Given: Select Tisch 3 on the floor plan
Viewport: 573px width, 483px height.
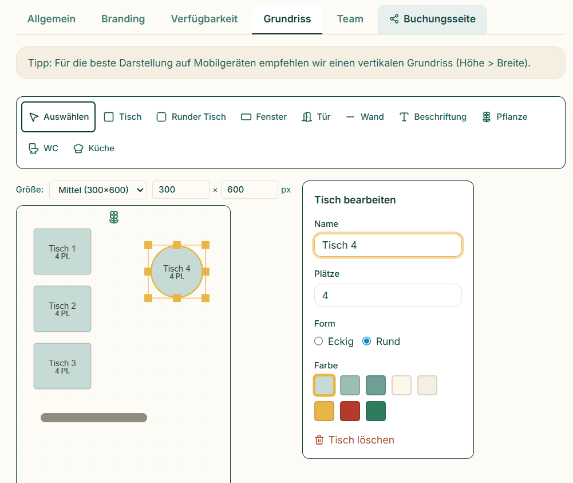Looking at the screenshot, I should coord(62,366).
